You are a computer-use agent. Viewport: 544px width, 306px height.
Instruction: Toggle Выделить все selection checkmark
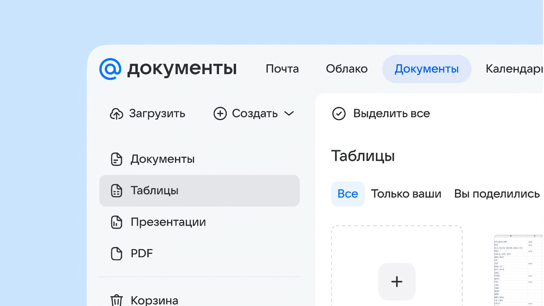click(339, 114)
